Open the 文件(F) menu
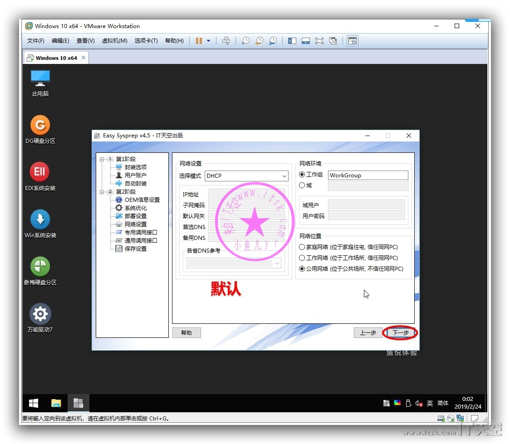This screenshot has height=444, width=510. 35,41
